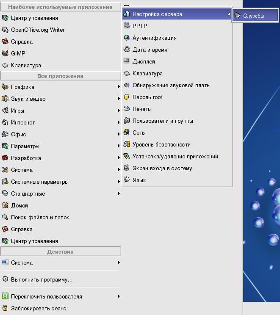Click the Настройка сервера submenu arrow
This screenshot has width=280, height=315.
click(x=229, y=14)
